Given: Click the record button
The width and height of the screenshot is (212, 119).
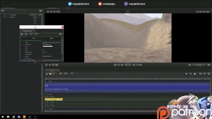Looking at the screenshot, I should [126, 65].
